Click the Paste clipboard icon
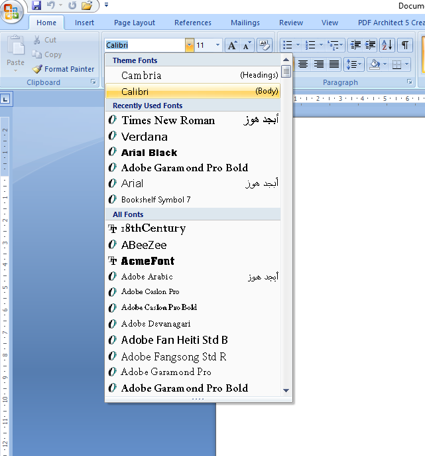 tap(16, 46)
